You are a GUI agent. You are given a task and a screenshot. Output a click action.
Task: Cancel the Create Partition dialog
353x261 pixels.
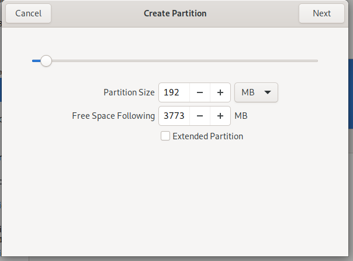coord(29,13)
